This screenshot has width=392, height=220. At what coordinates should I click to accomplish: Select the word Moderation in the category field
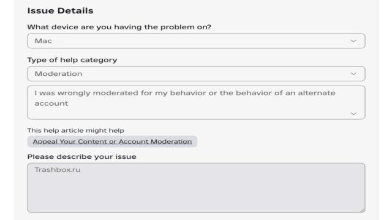tap(58, 74)
